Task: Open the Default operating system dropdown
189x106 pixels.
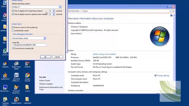Action: [x=60, y=7]
